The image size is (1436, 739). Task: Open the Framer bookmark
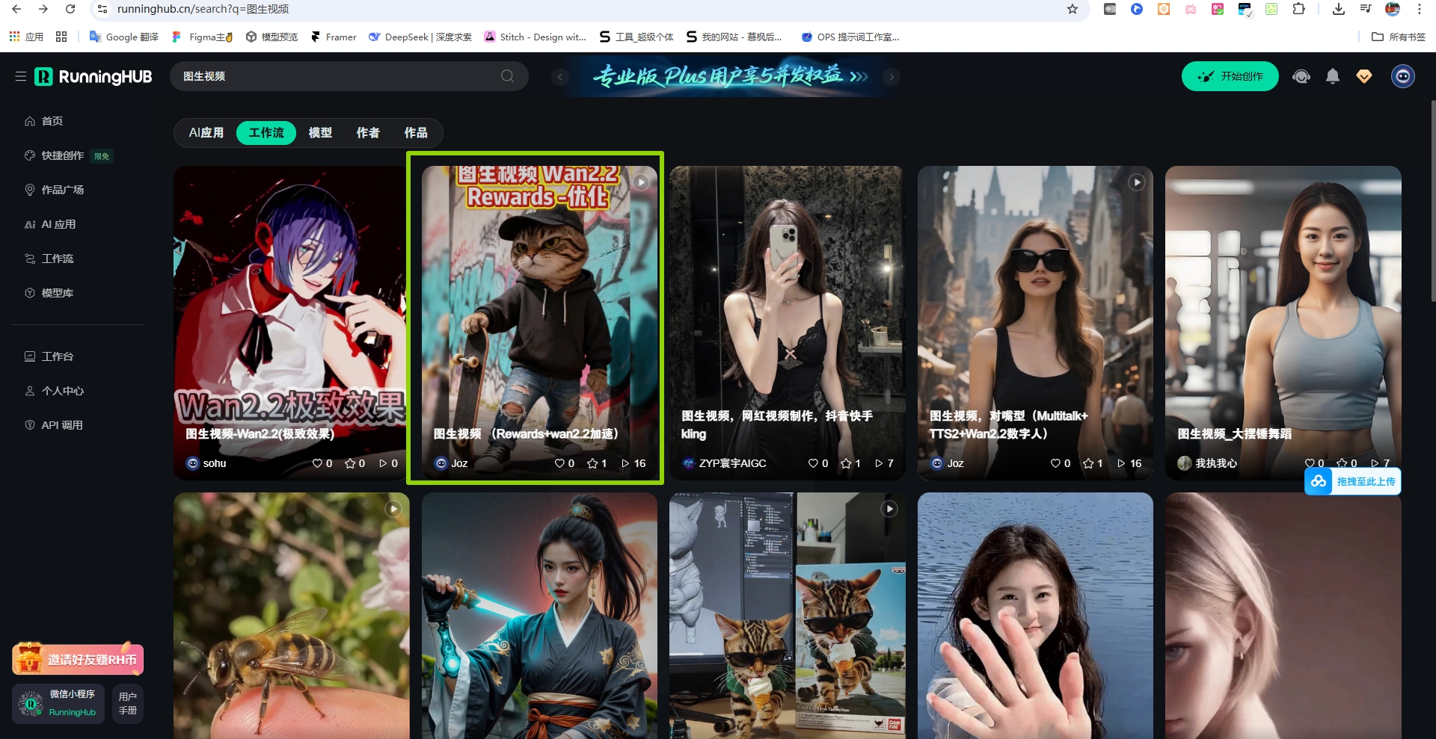334,37
